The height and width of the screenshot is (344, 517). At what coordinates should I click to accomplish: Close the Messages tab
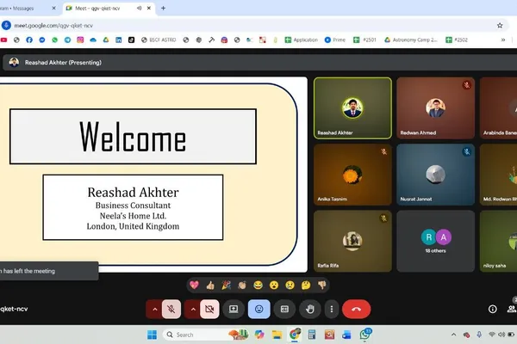53,9
